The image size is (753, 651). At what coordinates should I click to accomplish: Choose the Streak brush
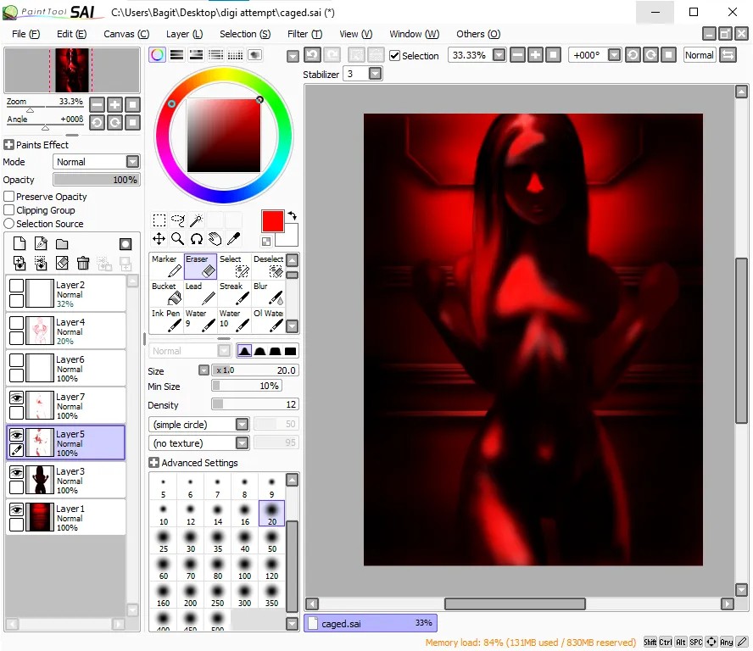[234, 293]
